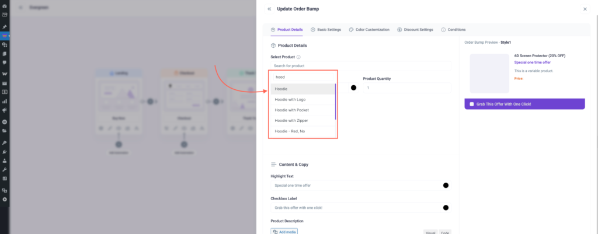Open the Marketing megaphone sidebar icon
This screenshot has width=598, height=234.
point(5,110)
